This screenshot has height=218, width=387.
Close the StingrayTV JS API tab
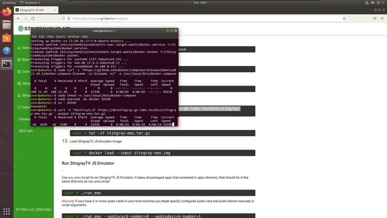pyautogui.click(x=55, y=10)
